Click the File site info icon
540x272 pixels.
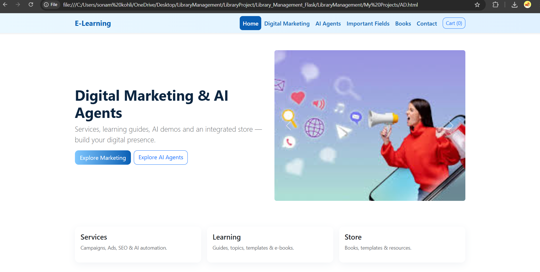[51, 5]
